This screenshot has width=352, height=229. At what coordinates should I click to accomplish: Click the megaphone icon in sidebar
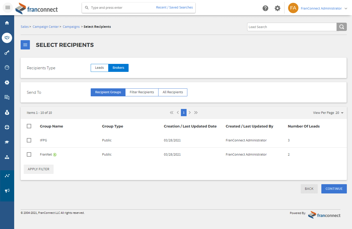point(7,191)
